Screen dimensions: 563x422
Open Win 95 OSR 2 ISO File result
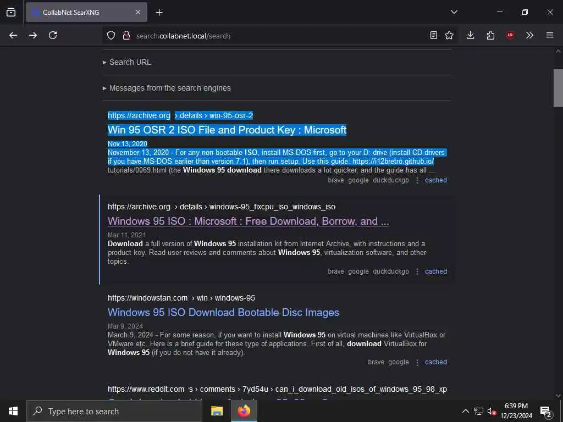click(227, 130)
